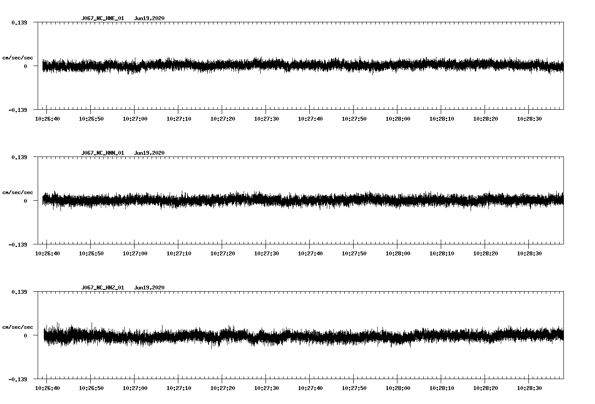
Task: Click 10:27:50 time label under HNE plot
Action: point(354,119)
